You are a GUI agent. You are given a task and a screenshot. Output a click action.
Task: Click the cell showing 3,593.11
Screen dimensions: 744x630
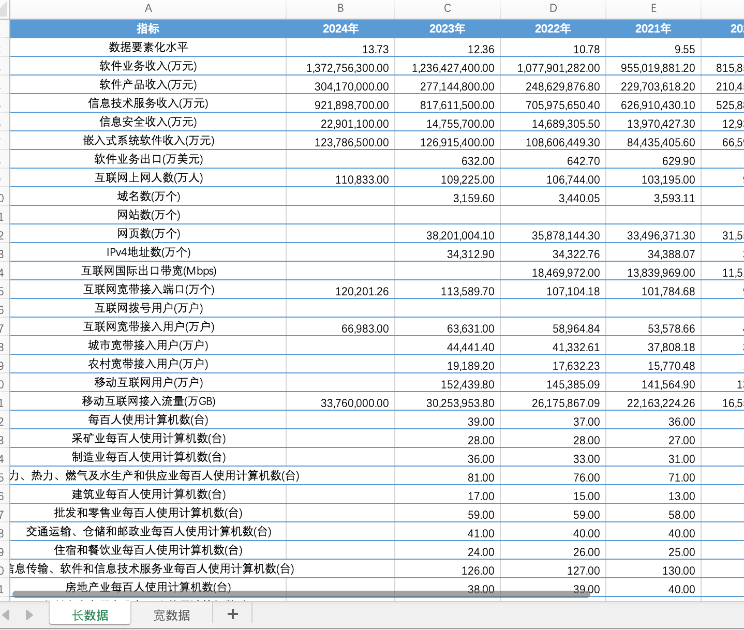pyautogui.click(x=653, y=197)
